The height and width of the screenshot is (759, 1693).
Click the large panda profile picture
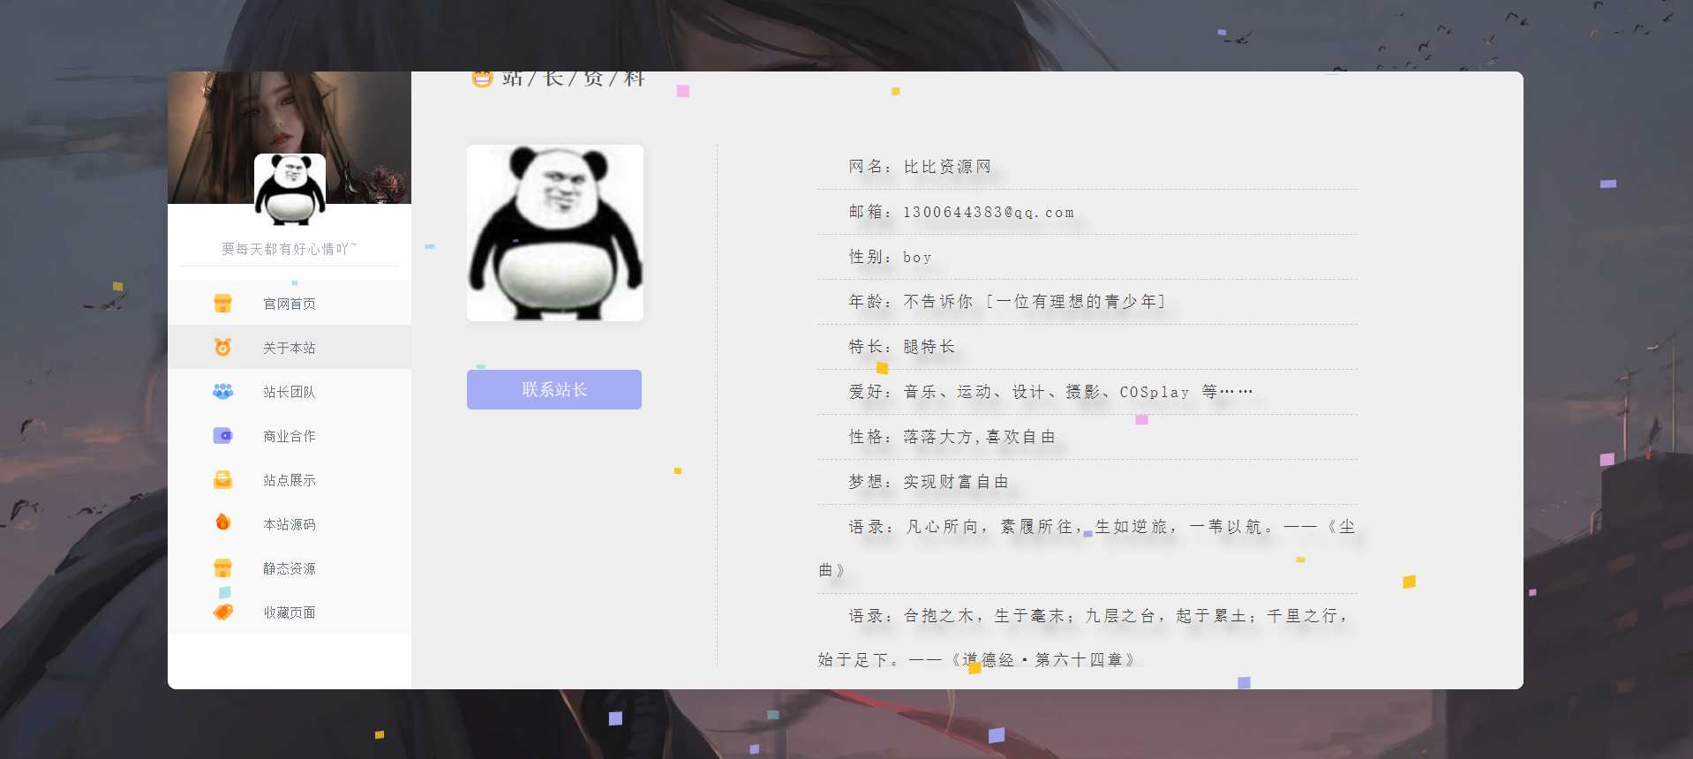tap(554, 233)
